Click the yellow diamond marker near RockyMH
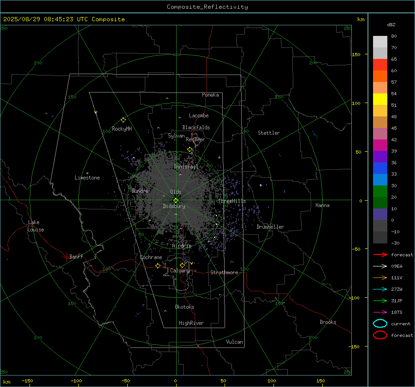 pyautogui.click(x=123, y=120)
